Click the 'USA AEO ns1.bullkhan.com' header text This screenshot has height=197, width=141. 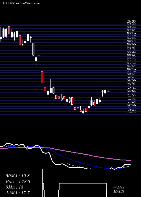[x=21, y=3]
